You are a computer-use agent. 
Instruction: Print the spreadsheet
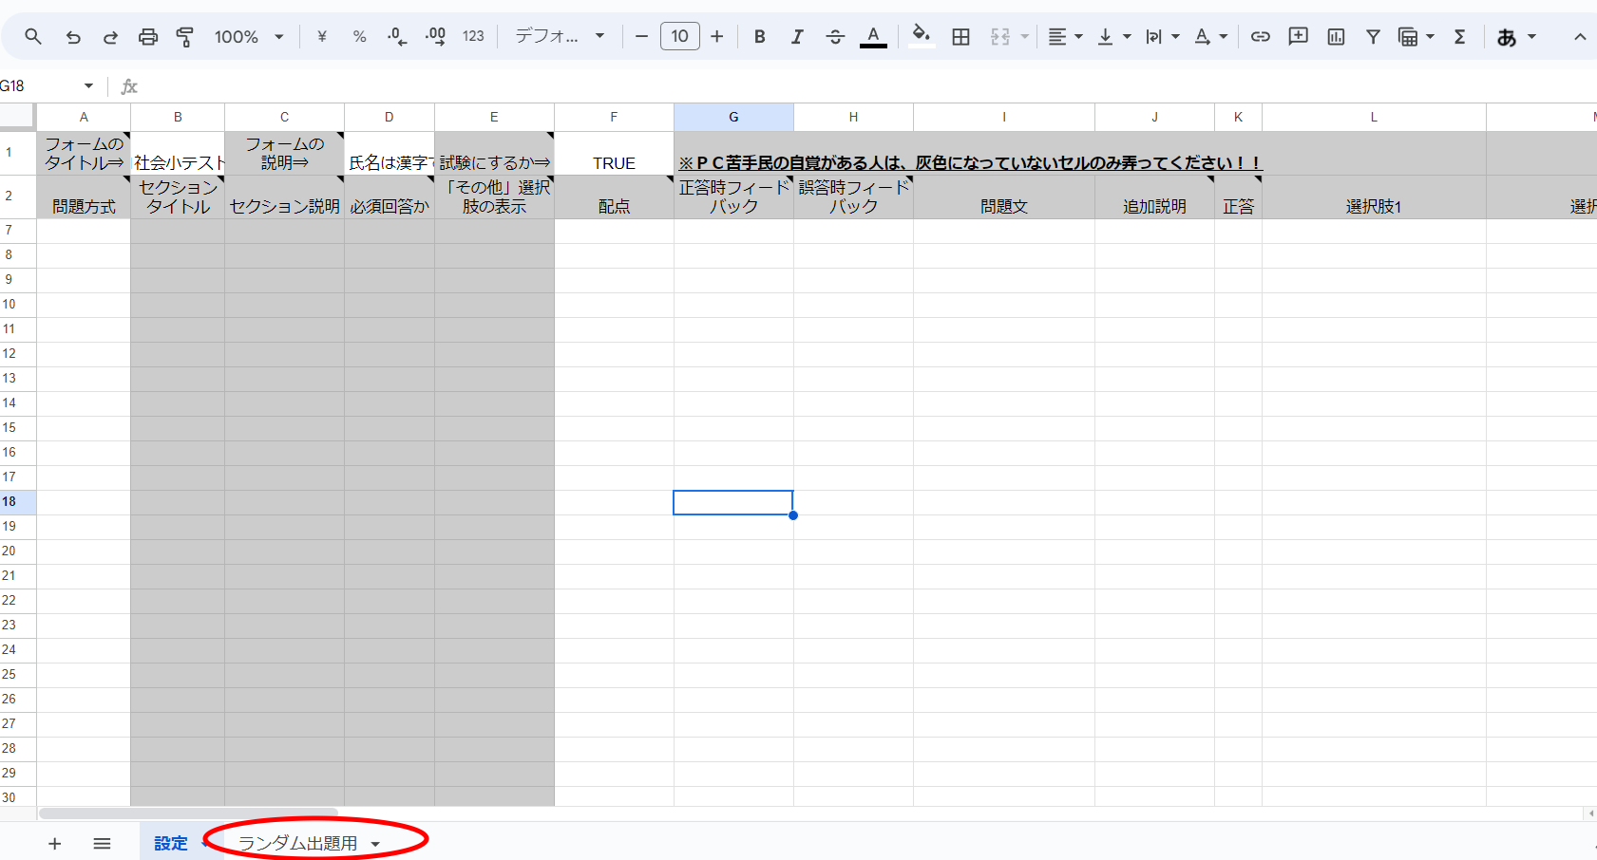[x=148, y=36]
